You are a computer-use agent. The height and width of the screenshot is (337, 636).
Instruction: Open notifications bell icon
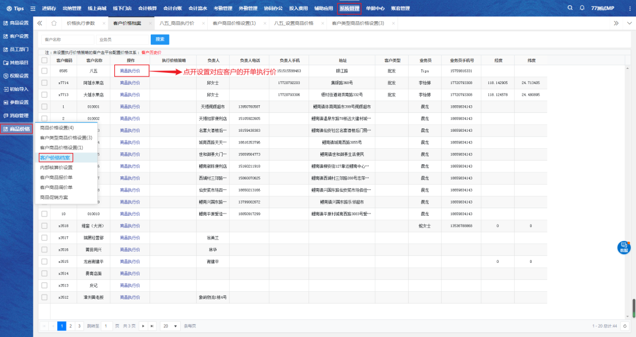coord(582,8)
